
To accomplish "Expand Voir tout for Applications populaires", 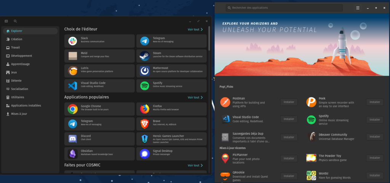I will point(195,97).
